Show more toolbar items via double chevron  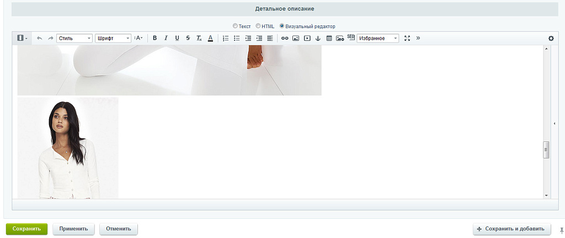[x=418, y=38]
